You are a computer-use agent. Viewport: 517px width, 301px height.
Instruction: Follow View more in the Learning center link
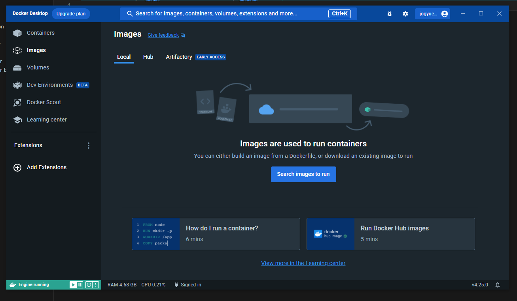tap(303, 263)
